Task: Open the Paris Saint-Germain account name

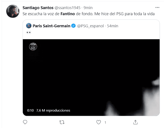Action: (x=51, y=26)
